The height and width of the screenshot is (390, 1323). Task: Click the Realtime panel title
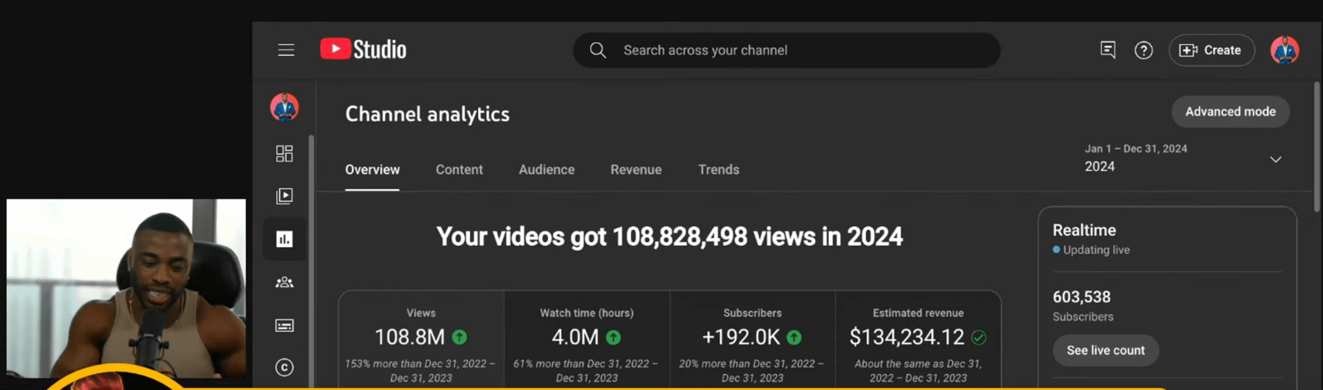tap(1084, 230)
